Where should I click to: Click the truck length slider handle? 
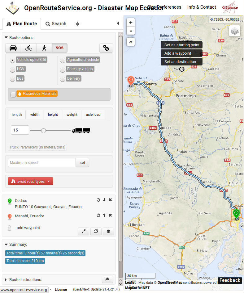coord(43,131)
